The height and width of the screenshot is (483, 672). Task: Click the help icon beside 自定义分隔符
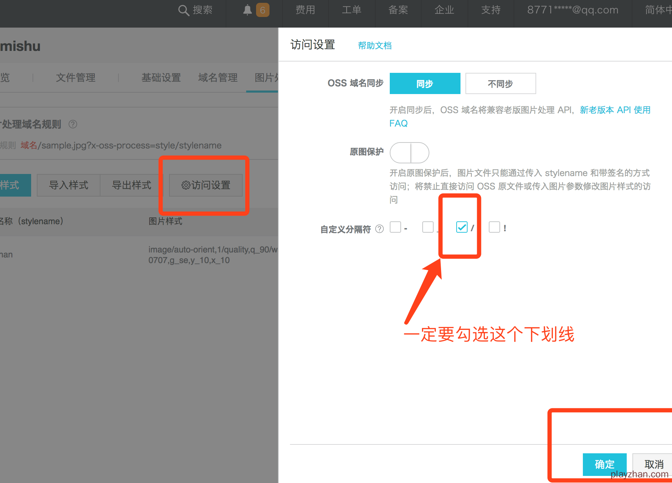380,229
